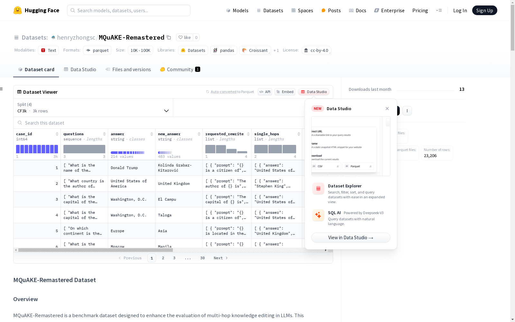Image resolution: width=515 pixels, height=322 pixels.
Task: Open the Community tab
Action: (180, 70)
